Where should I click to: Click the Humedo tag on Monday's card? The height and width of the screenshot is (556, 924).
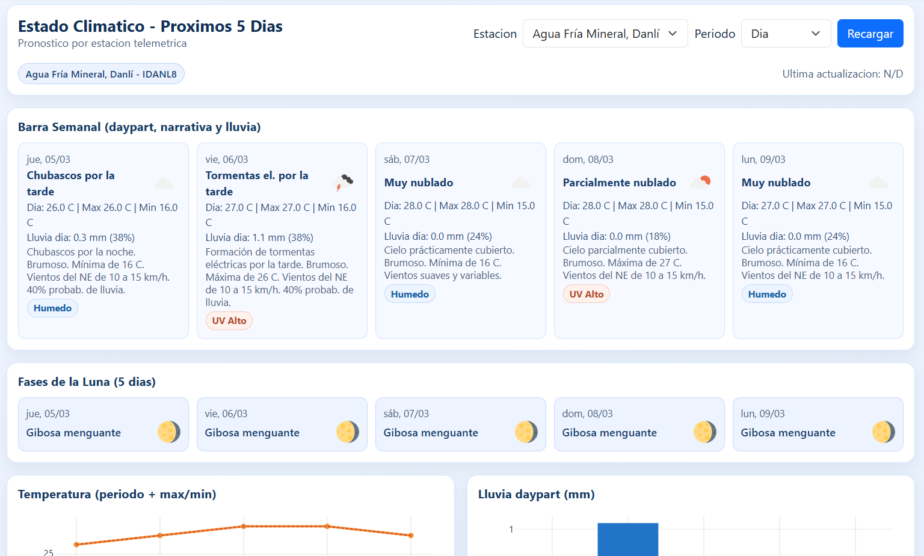[767, 295]
